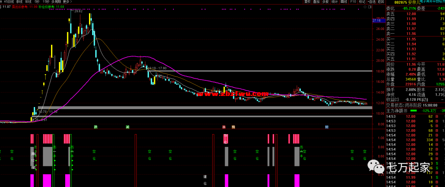Click the green bar indicator next to 主力净额

pos(414,111)
